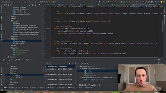Toggle regex option in Git log filter
Viewport: 166px width, 93px height.
pos(47,63)
